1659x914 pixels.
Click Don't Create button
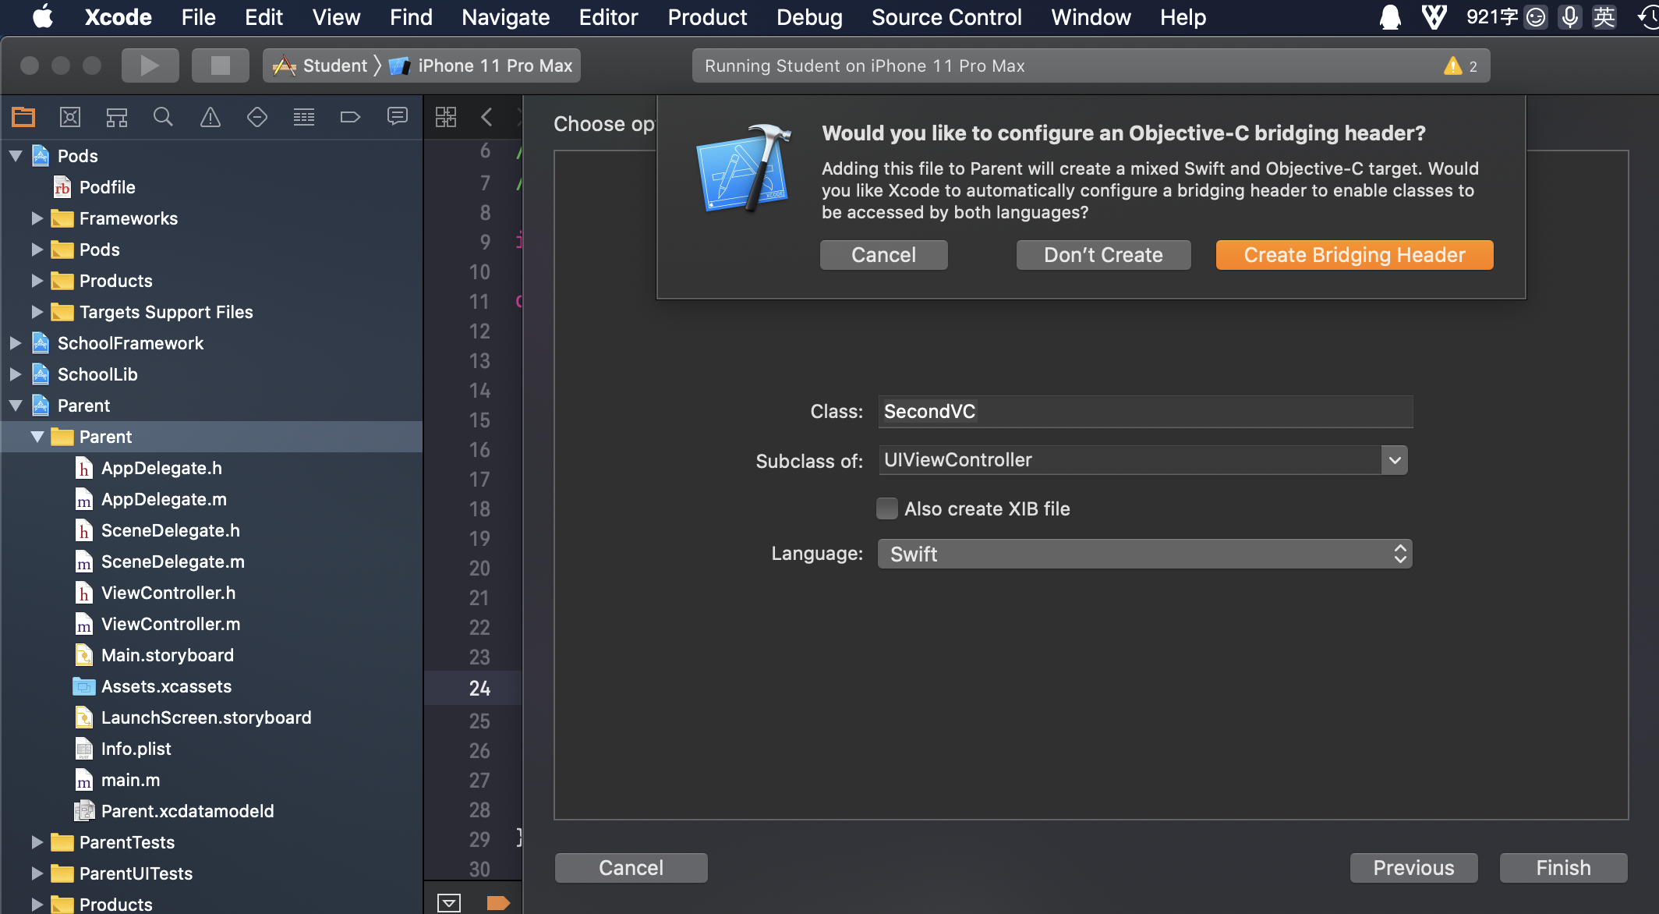pyautogui.click(x=1103, y=255)
